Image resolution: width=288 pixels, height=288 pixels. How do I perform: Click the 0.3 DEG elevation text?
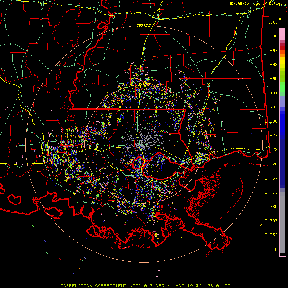pyautogui.click(x=154, y=286)
